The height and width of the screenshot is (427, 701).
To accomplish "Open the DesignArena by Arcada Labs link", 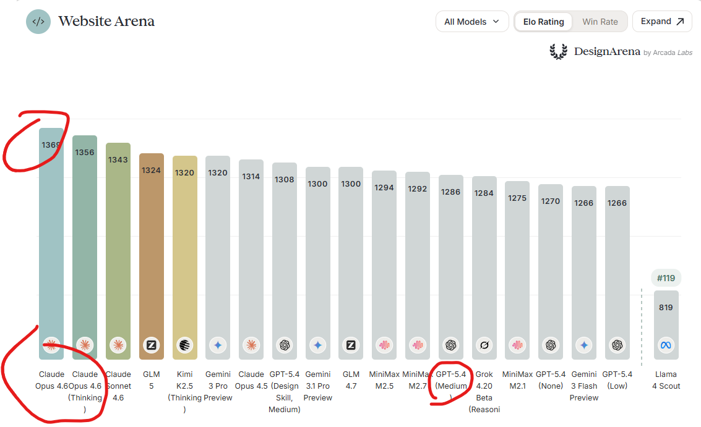I will 621,52.
